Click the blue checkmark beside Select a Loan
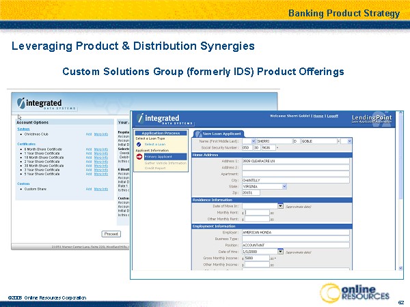Image resolution: width=410 pixels, height=307 pixels. [x=138, y=144]
